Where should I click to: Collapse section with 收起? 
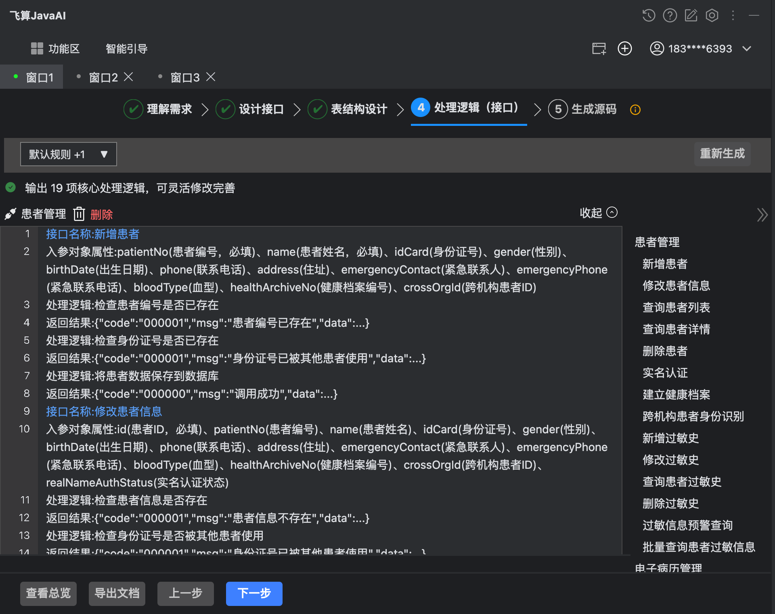[598, 213]
